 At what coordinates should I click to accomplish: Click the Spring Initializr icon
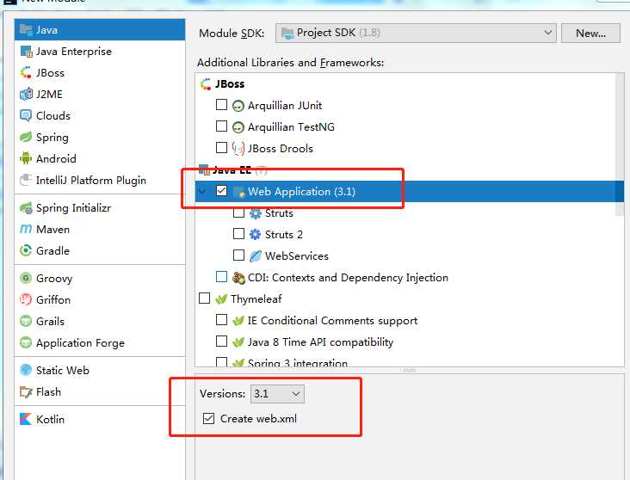coord(26,208)
